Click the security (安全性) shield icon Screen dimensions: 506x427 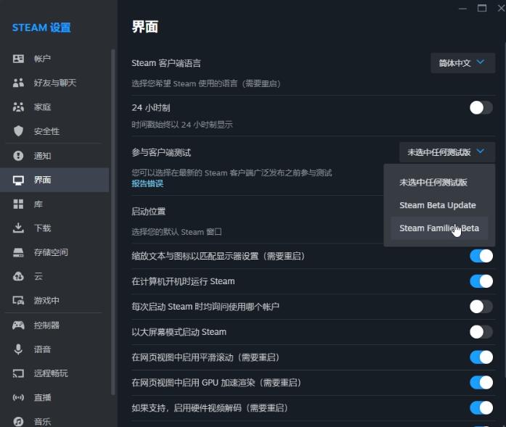tap(18, 131)
